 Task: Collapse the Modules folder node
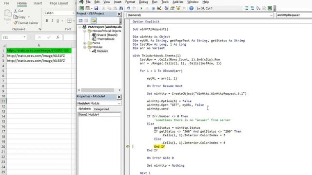point(85,47)
